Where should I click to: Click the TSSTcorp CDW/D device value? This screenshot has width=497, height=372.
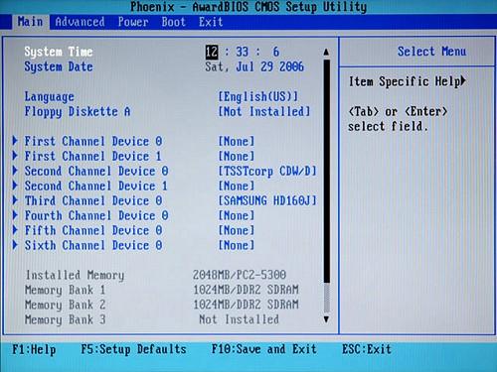[267, 171]
